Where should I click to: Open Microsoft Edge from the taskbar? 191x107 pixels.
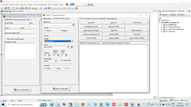tap(52, 104)
